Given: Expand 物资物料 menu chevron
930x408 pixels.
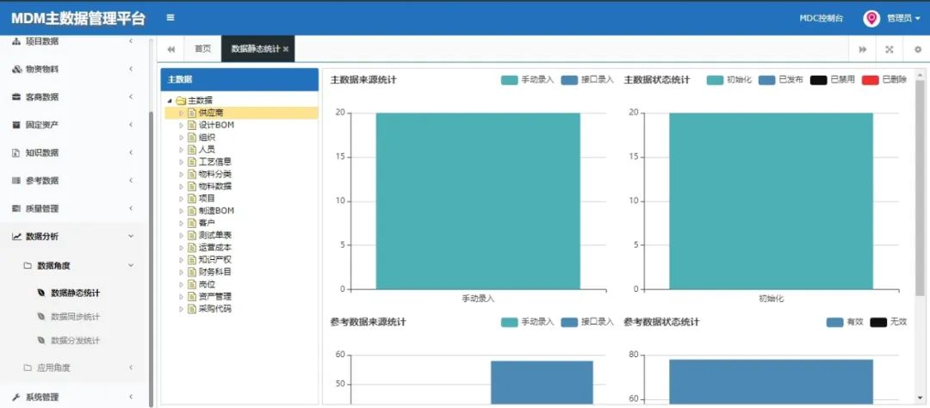Looking at the screenshot, I should pos(131,69).
